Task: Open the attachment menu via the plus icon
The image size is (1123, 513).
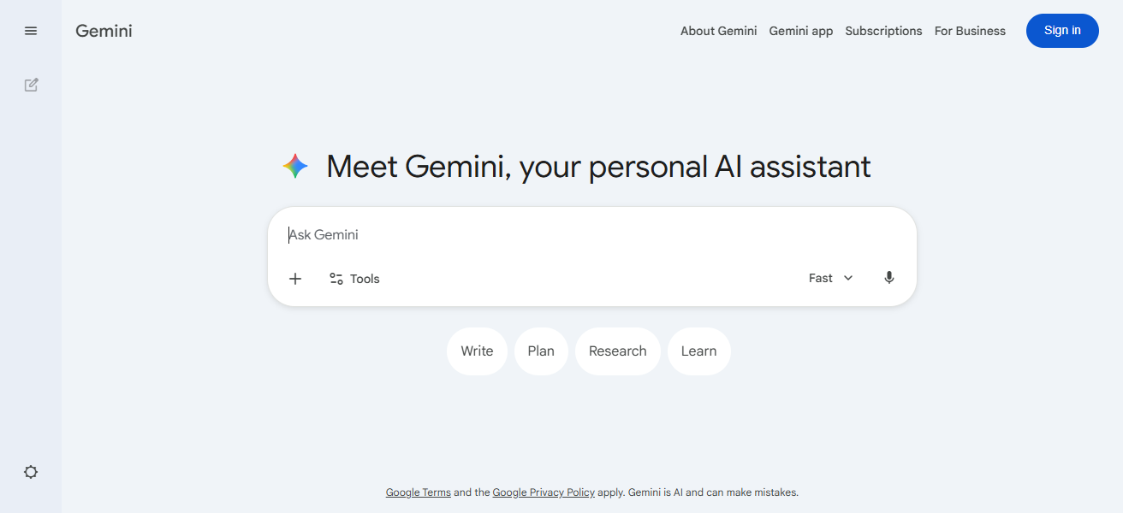Action: point(295,278)
